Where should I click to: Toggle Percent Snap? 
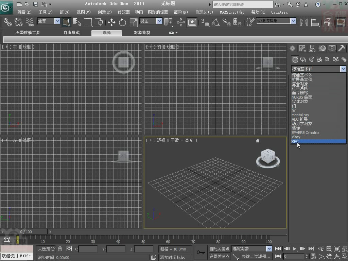click(226, 22)
